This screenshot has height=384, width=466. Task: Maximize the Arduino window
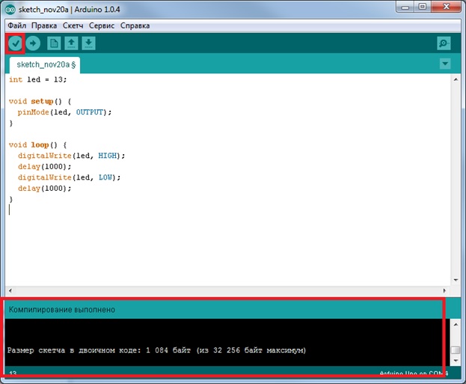423,7
